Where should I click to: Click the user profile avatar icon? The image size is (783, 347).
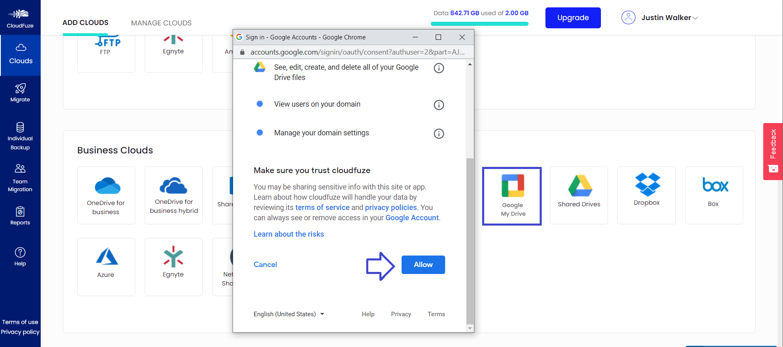pos(628,18)
